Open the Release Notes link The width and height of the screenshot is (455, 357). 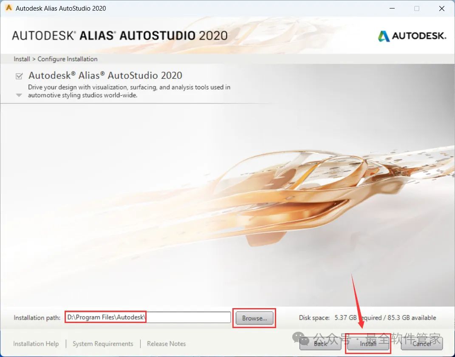(x=166, y=344)
